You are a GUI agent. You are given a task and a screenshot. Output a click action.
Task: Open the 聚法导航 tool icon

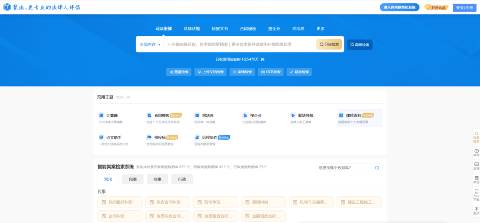click(293, 115)
